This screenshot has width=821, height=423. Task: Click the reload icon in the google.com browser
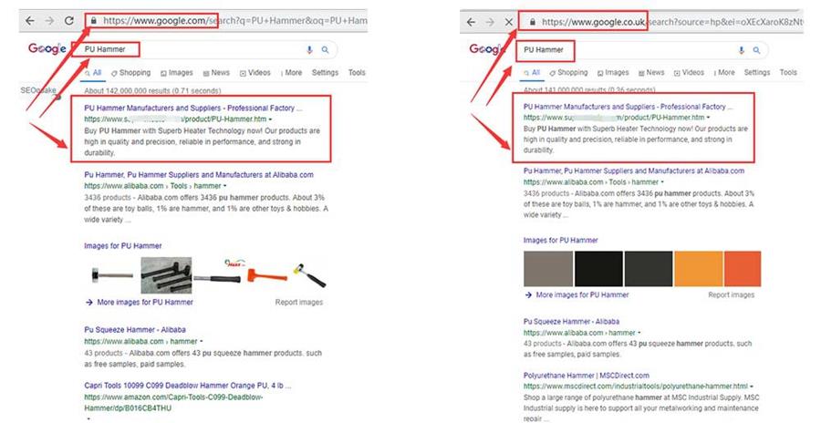pyautogui.click(x=69, y=19)
